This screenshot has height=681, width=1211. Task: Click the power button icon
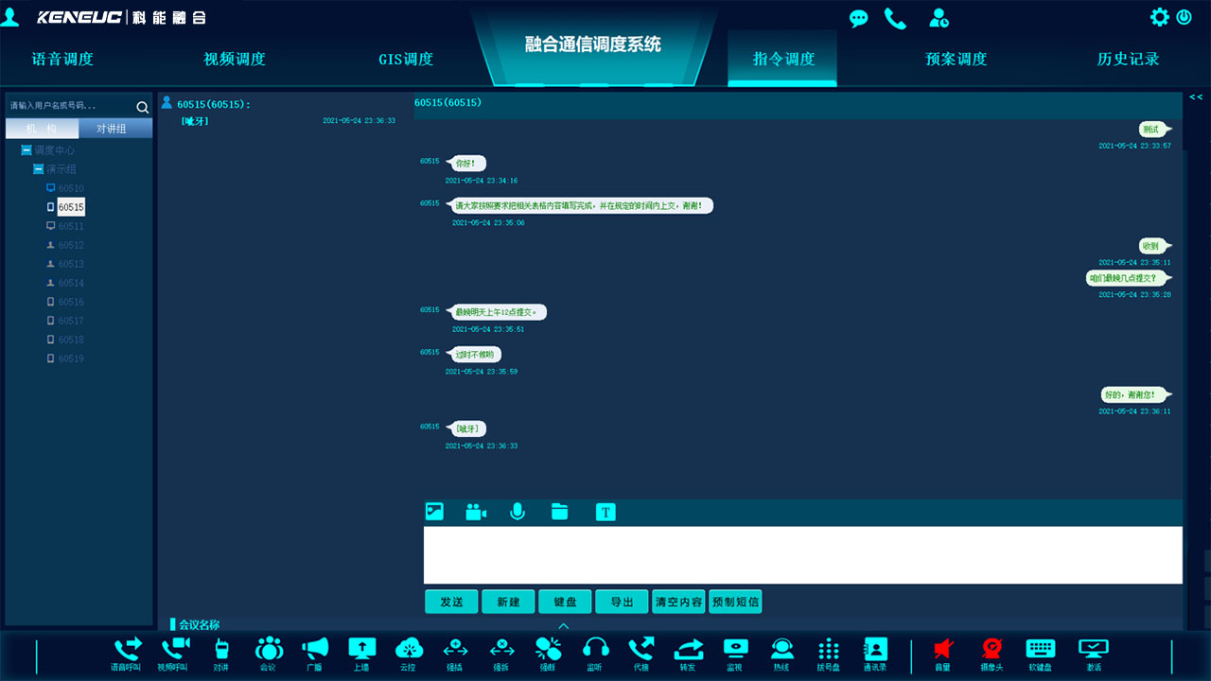click(1184, 17)
